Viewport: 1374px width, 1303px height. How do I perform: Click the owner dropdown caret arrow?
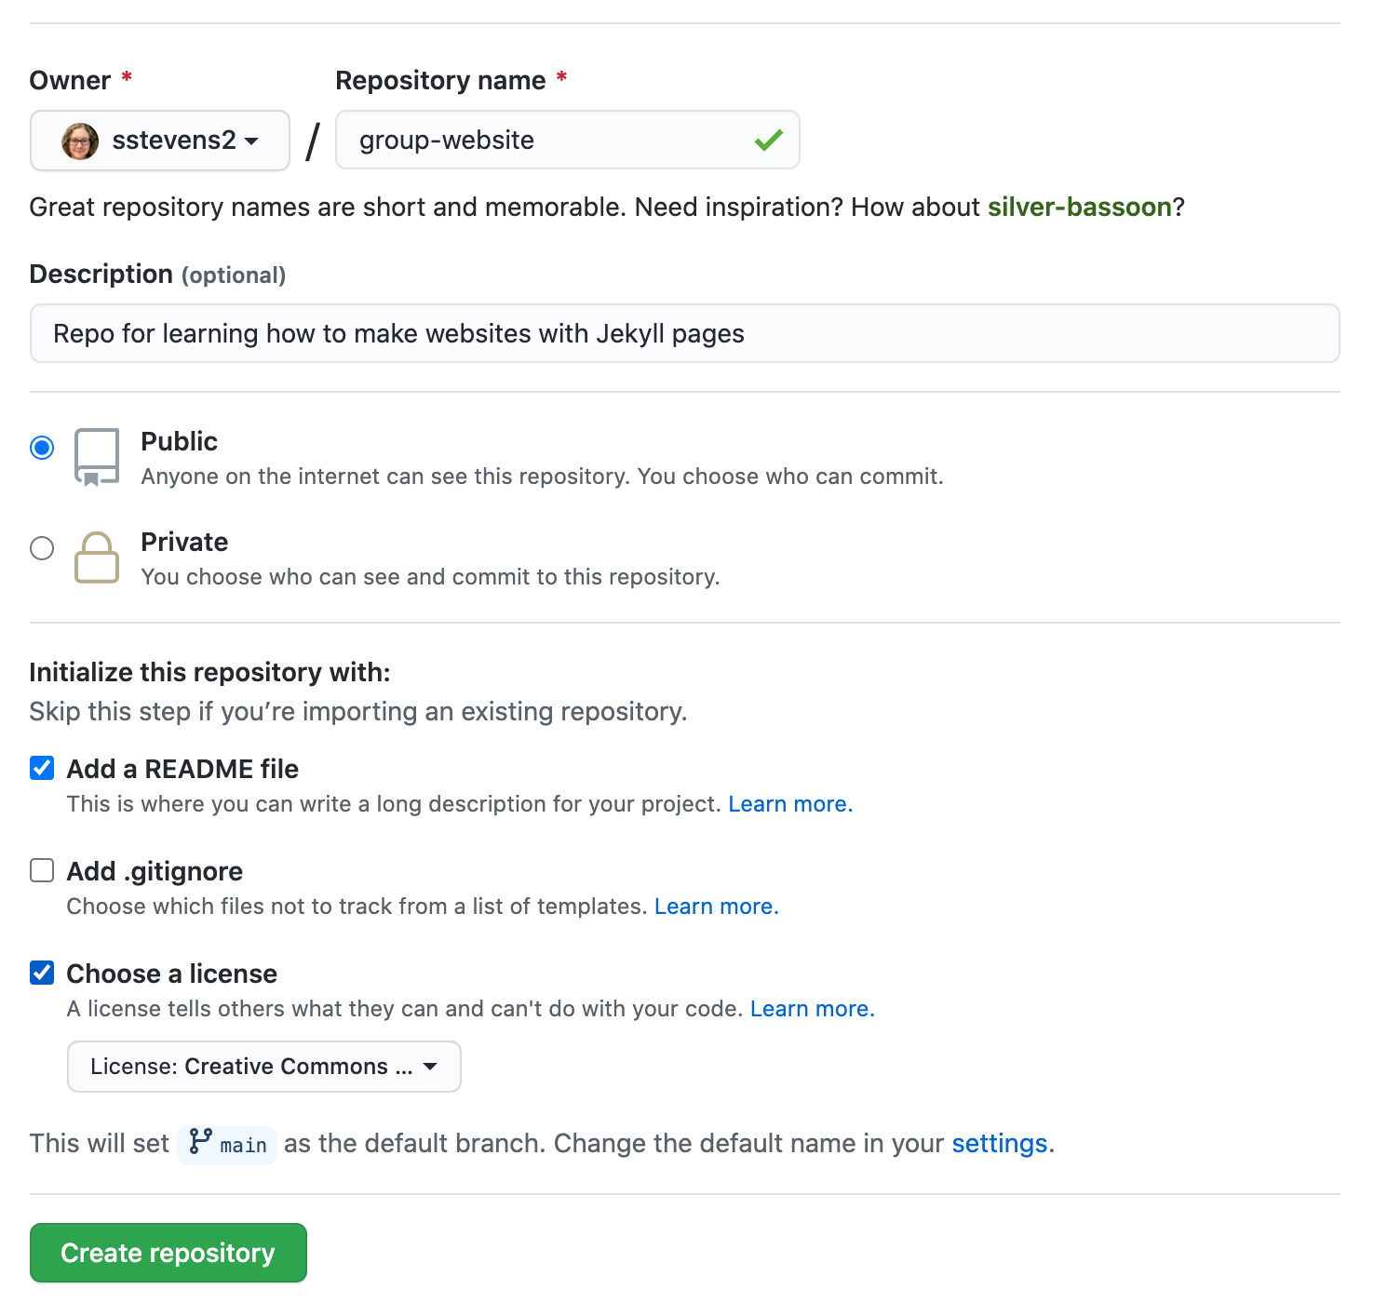(250, 142)
